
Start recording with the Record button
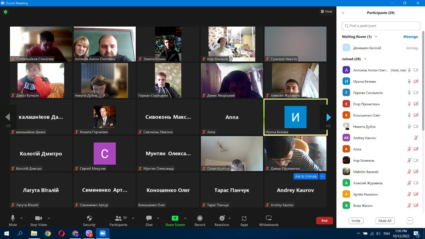coord(200,218)
